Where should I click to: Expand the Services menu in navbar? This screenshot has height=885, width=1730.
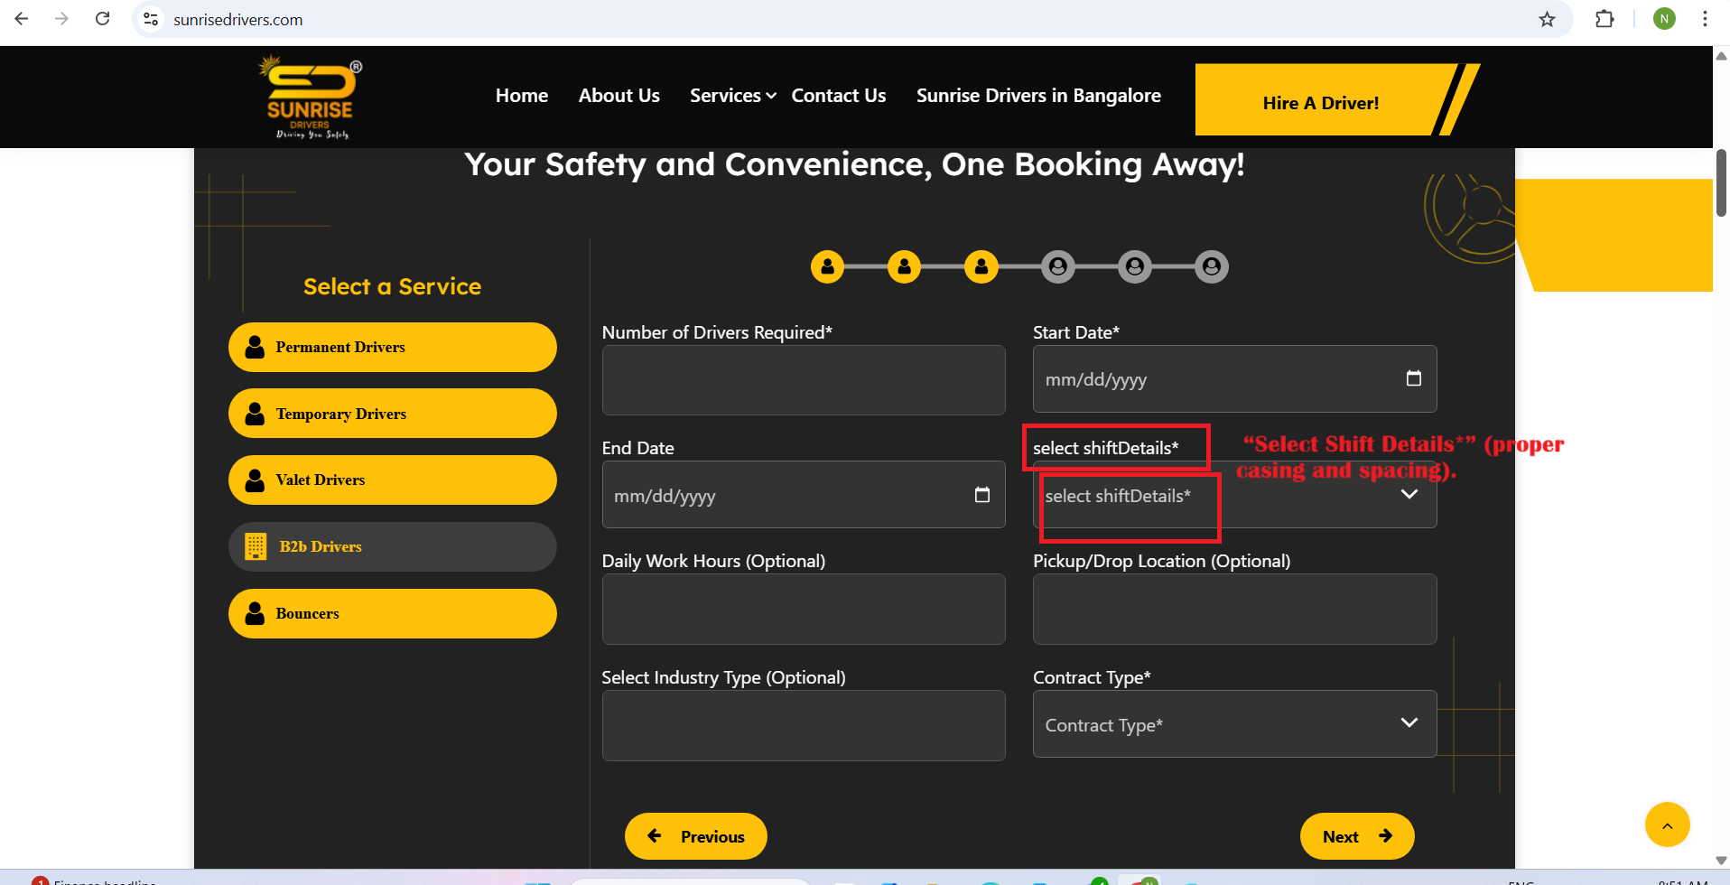pos(732,96)
